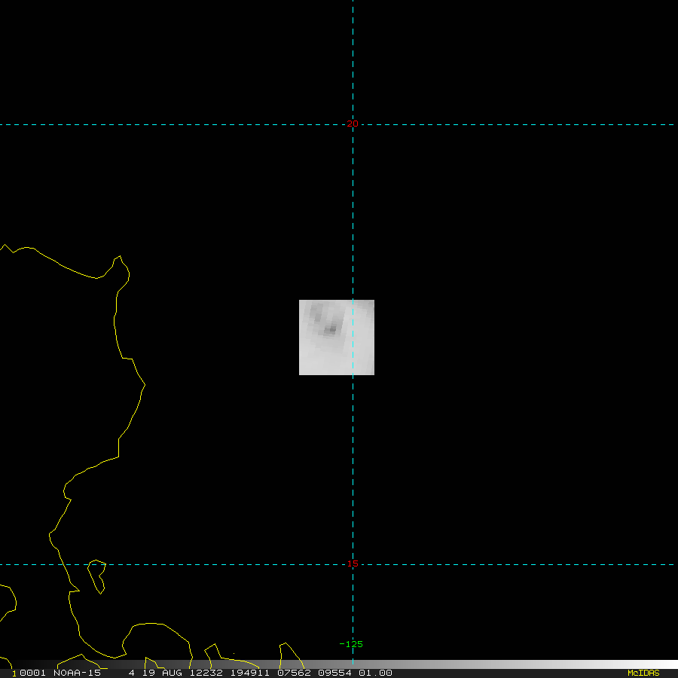Click the dark spot in satellite image

pos(330,329)
